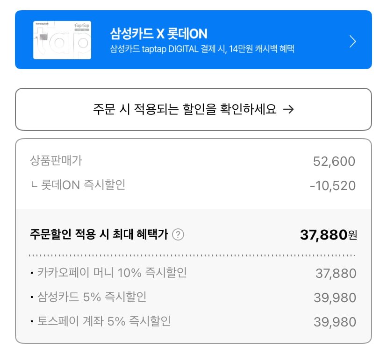Click the bold 37,880원 maximum benefit price
Viewport: 387px width, 354px height.
328,234
